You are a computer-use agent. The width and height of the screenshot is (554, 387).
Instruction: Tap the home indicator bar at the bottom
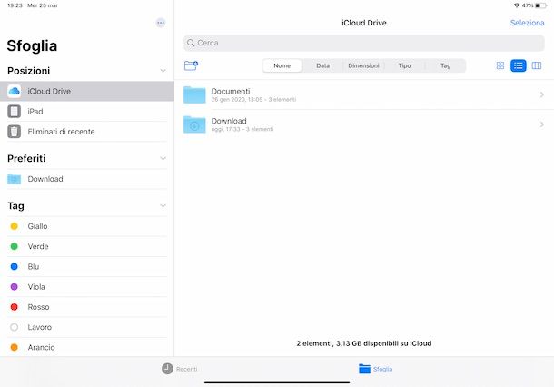(x=277, y=382)
